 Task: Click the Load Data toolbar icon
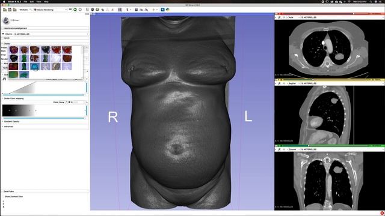(5, 10)
